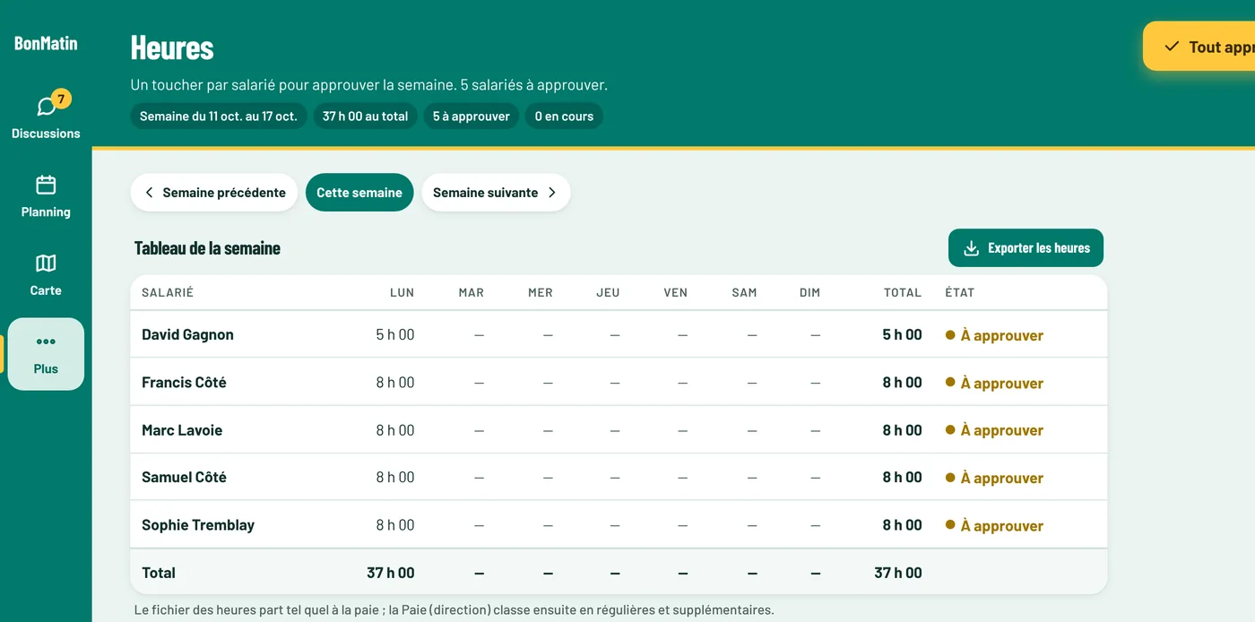1255x622 pixels.
Task: Click the Tableau de la semaine heading
Action: (207, 248)
